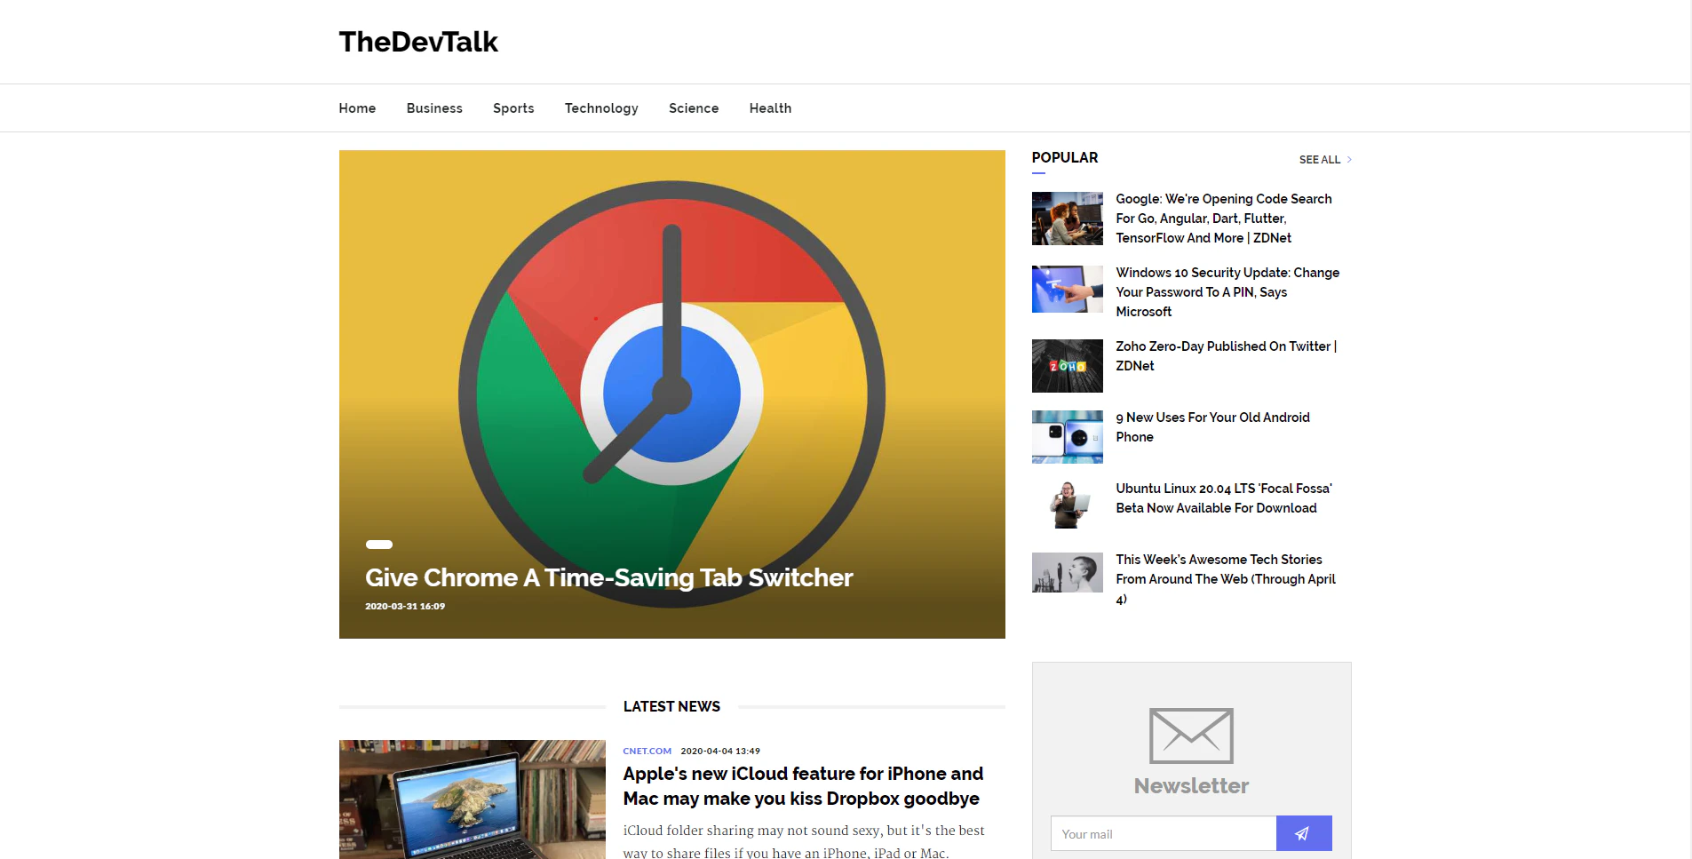This screenshot has height=859, width=1692.
Task: Click the Google Code Search article thumbnail
Action: tap(1067, 218)
